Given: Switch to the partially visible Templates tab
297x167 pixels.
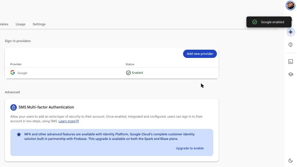Looking at the screenshot, I should (4, 24).
